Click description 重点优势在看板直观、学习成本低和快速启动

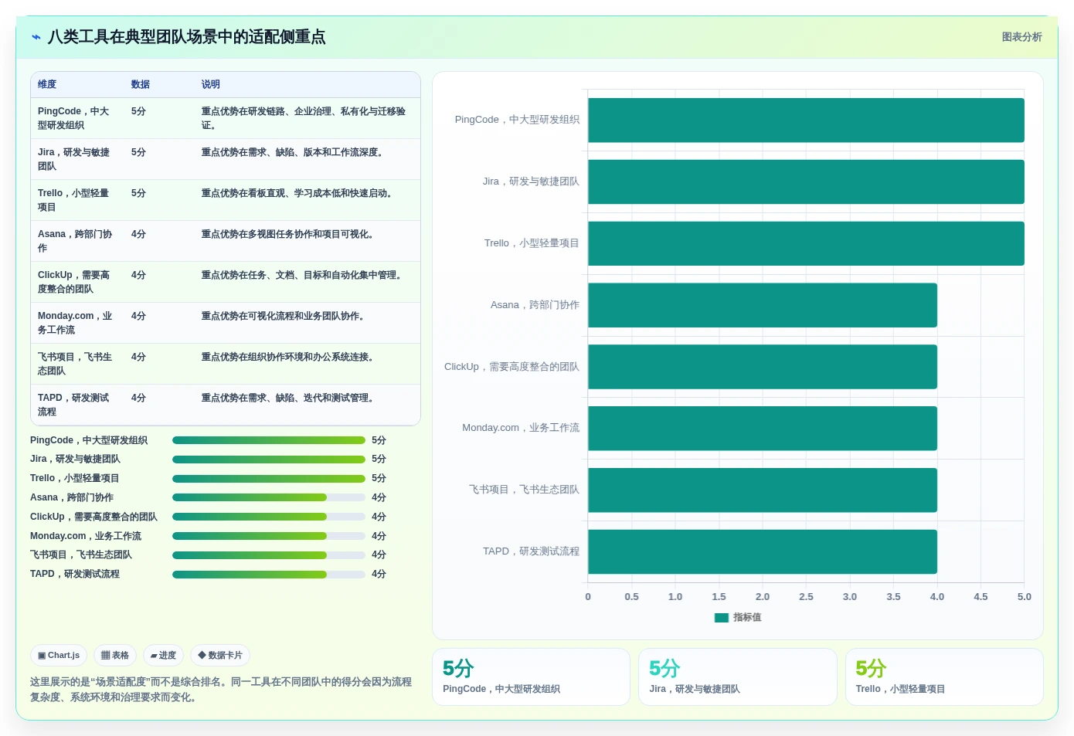(297, 193)
